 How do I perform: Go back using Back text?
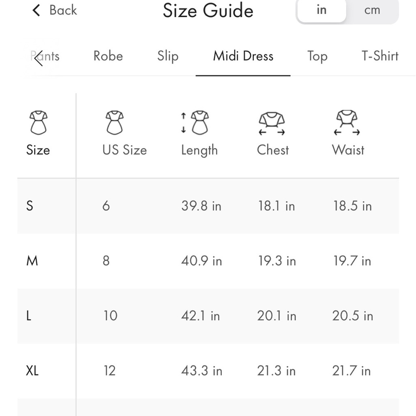click(x=63, y=10)
